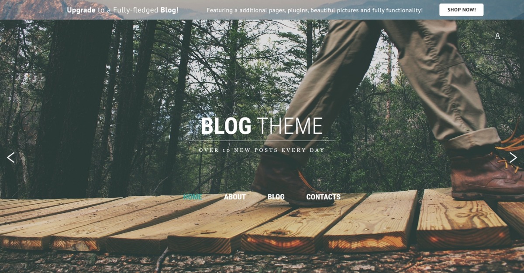This screenshot has height=273, width=524.
Task: Click the 'Upgrade to a Fully-fledged Blog!' headline
Action: 123,10
